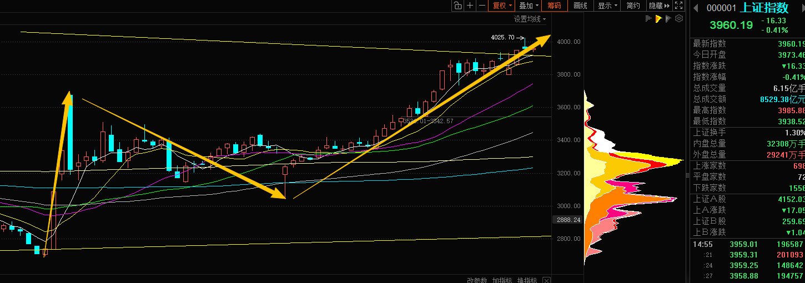Screen dimensions: 805x283
Task: Close the indicator panel with X box
Action: (x=546, y=280)
